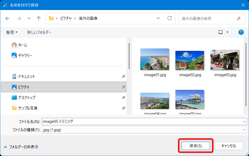Viewport: 249px width, 156px height.
Task: Select the image05.jpg thumbnail
Action: tap(190, 99)
